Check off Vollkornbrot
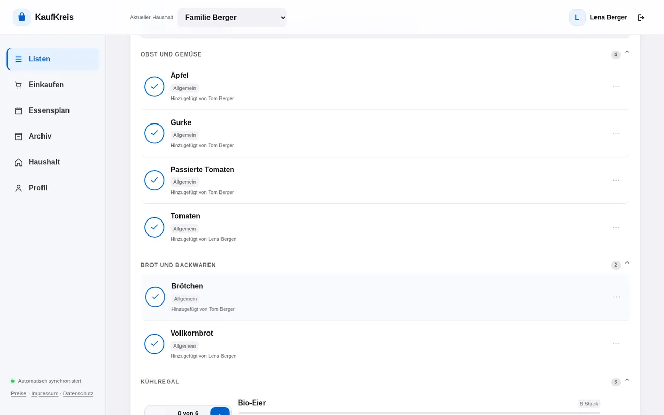 (155, 344)
